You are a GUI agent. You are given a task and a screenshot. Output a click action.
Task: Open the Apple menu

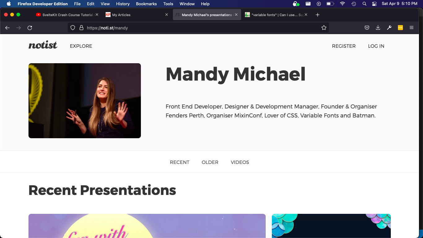point(9,4)
